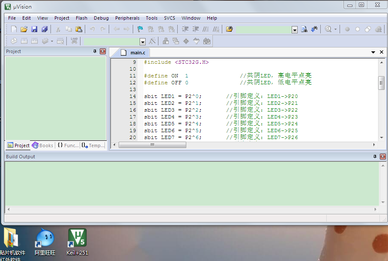Screen dimensions: 388x261
Task: Open the Batch Build dropdown arrow
Action: coord(52,41)
